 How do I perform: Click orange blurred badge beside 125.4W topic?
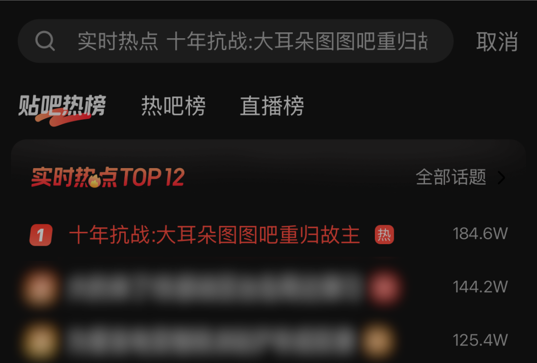[379, 341]
